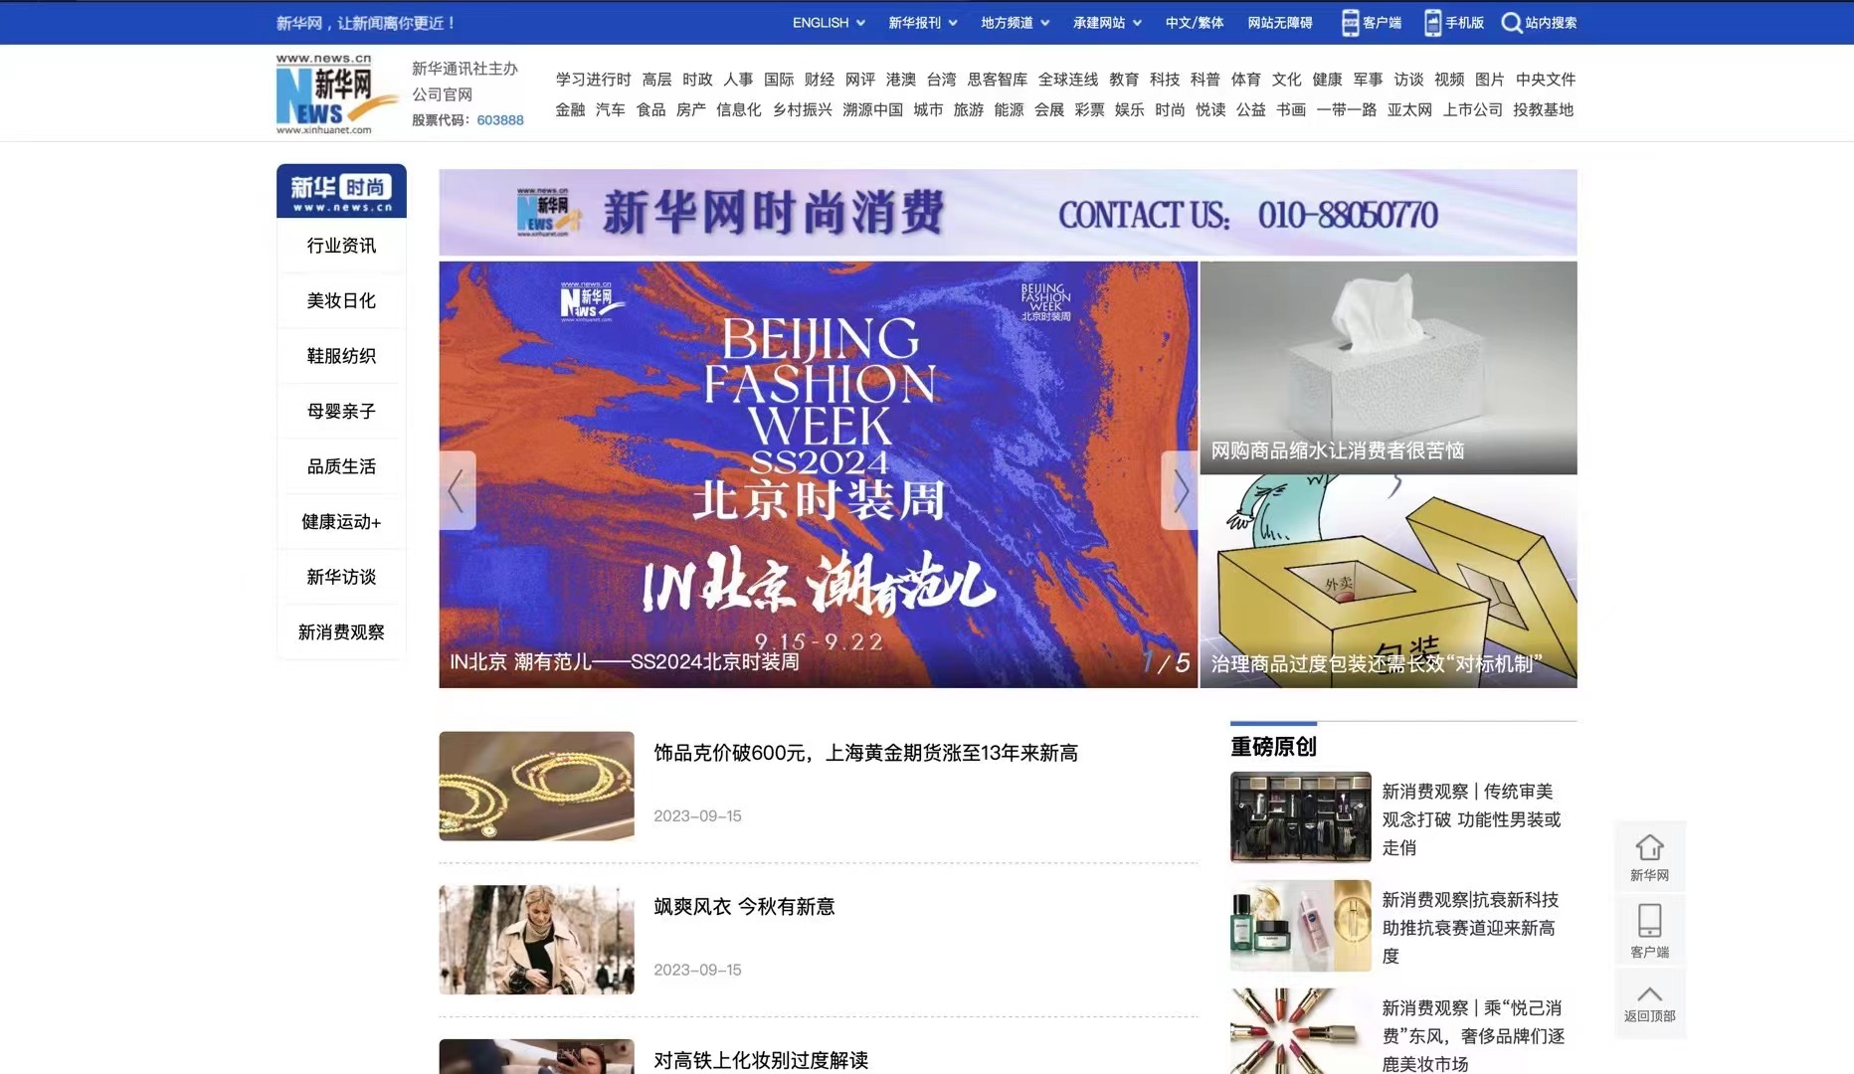Click the 新华网时尚消费 contact banner

tap(1008, 213)
